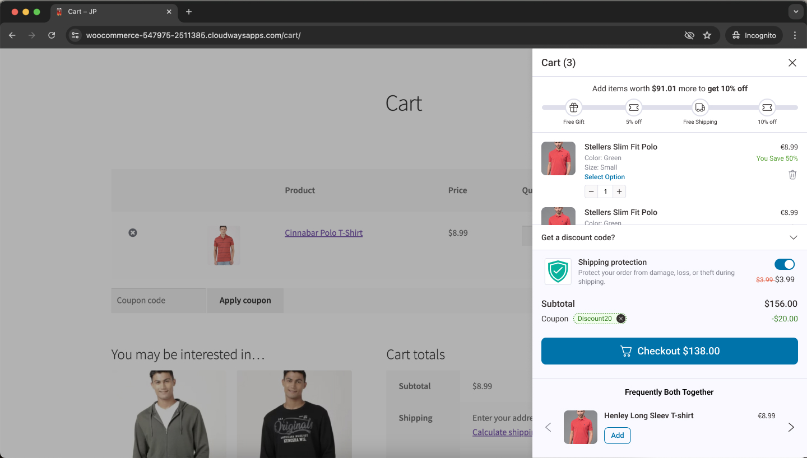Click the 5% off coupon milestone icon
Screen dimensions: 807x458
point(633,106)
